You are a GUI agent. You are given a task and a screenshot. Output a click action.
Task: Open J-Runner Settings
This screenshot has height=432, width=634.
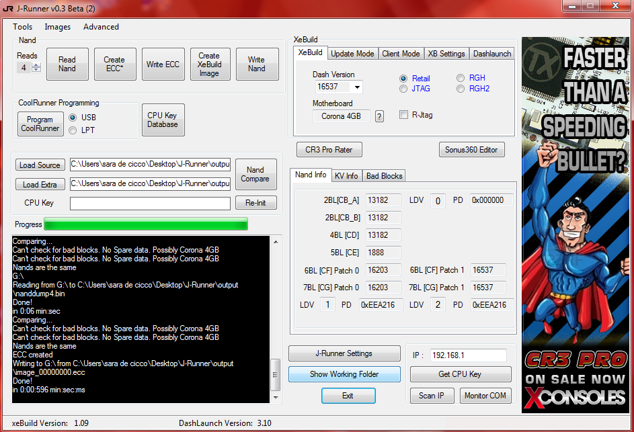[x=344, y=353]
